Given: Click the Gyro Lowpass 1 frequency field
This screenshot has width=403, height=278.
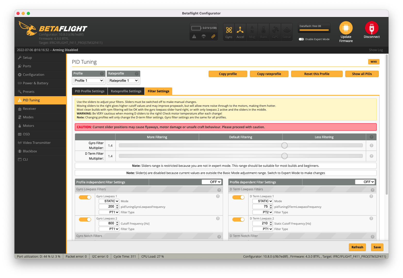Looking at the screenshot, I should pyautogui.click(x=109, y=207).
